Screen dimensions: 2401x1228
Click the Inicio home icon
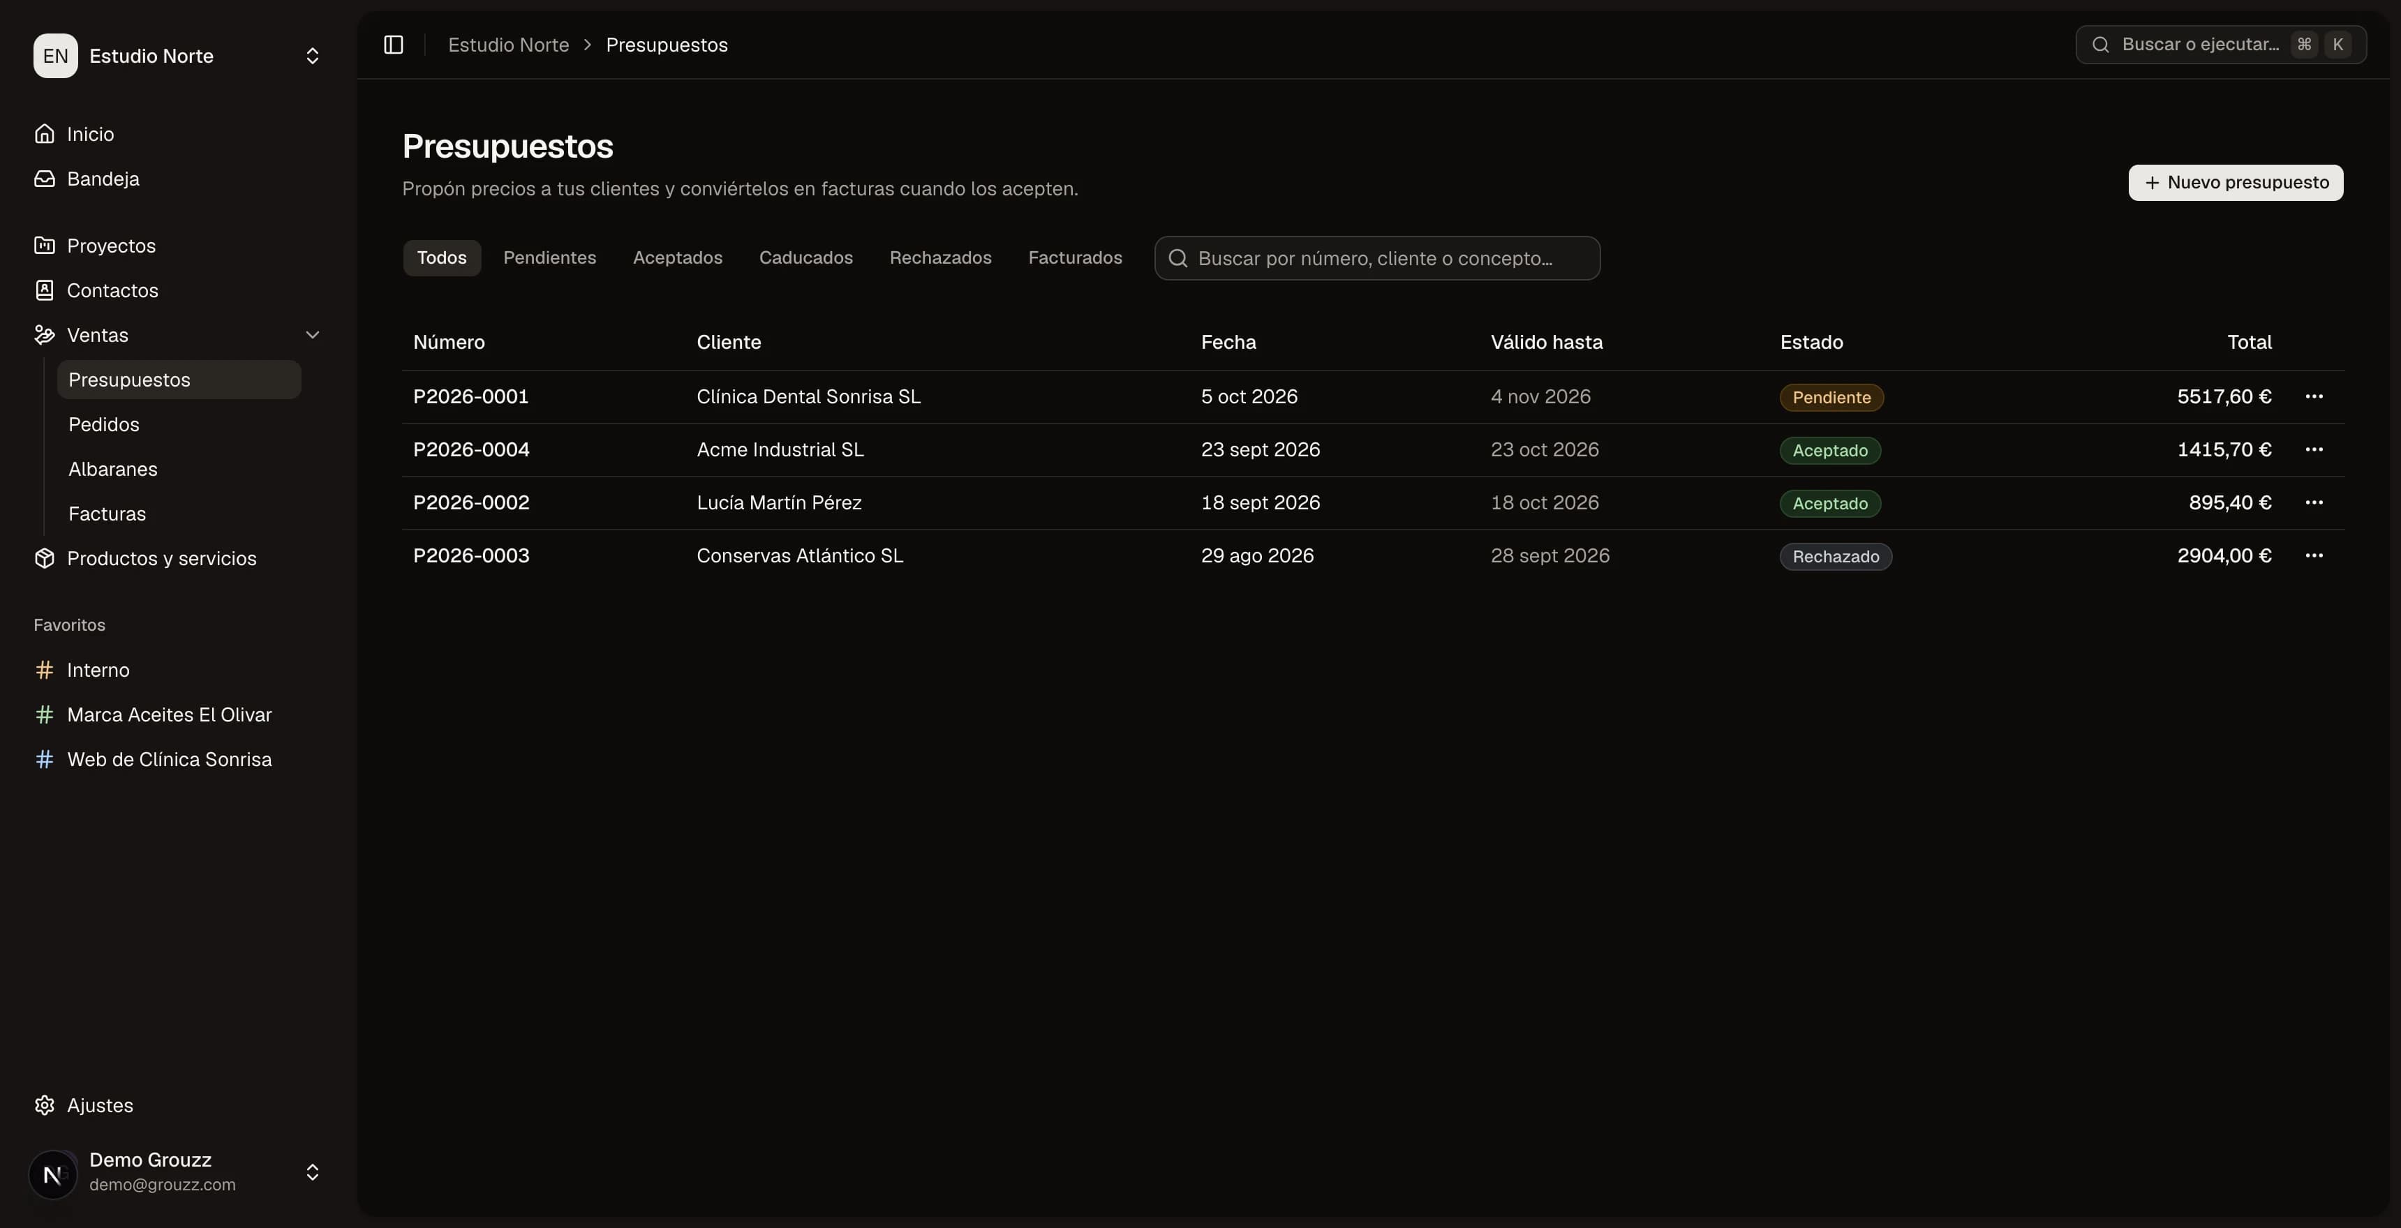click(44, 134)
